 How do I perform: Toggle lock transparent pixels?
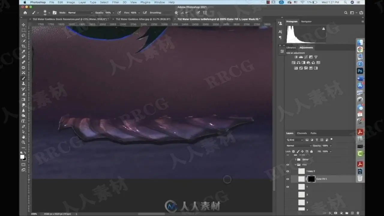(x=293, y=151)
